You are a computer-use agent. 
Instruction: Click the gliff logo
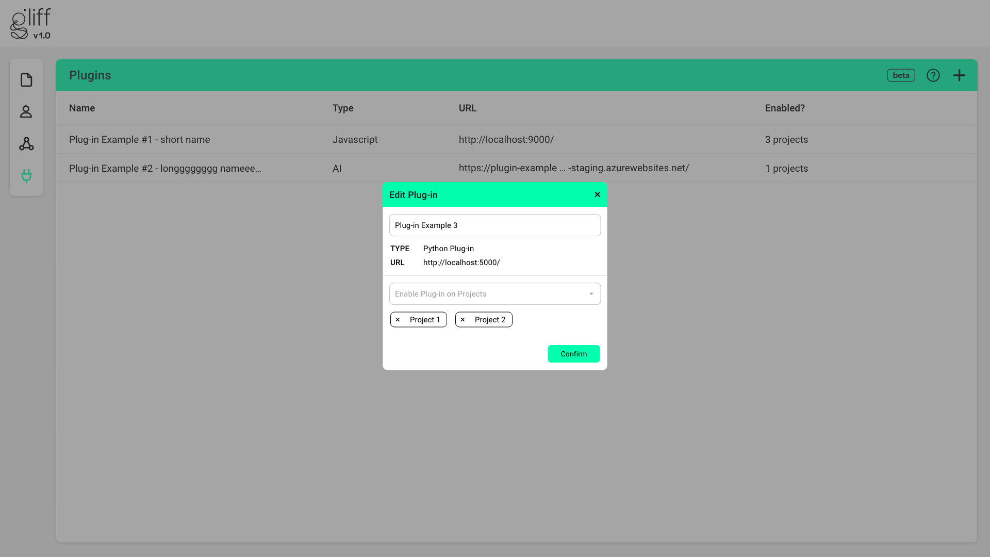(x=30, y=23)
